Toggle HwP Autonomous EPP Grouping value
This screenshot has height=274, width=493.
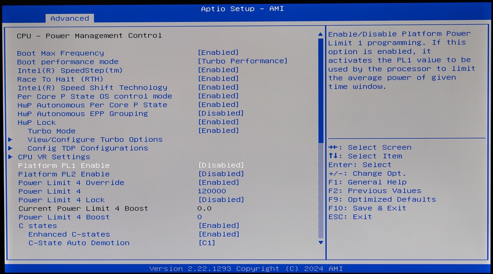coord(221,113)
